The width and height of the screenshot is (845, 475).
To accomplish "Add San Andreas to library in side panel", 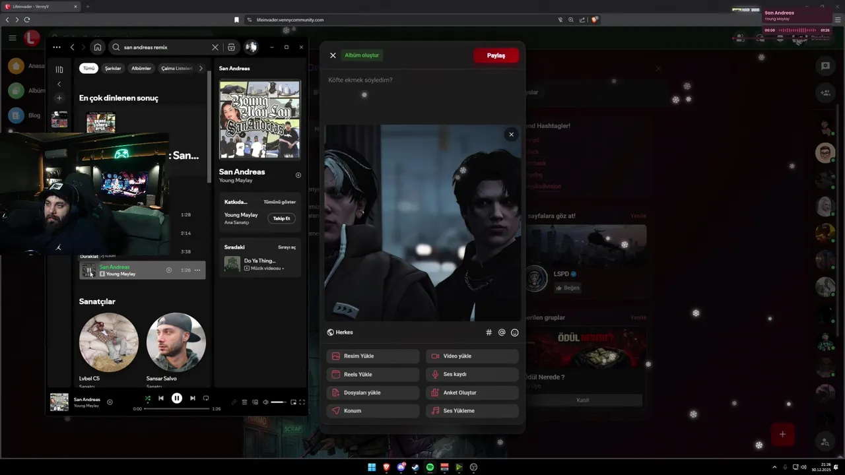I will pos(298,175).
